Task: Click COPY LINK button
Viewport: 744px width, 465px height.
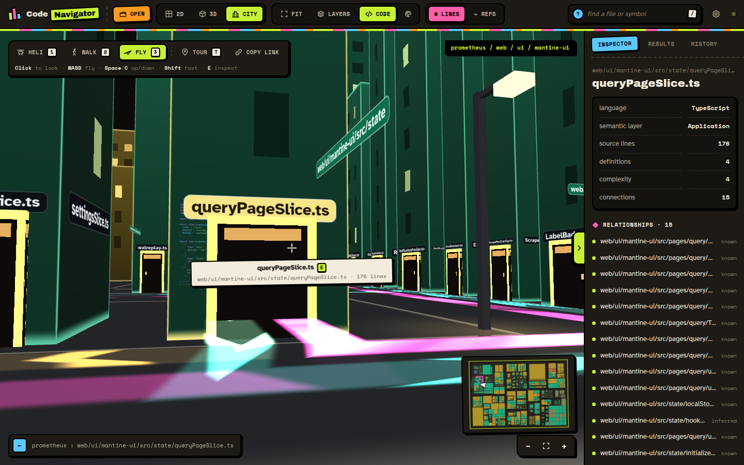Action: [257, 52]
